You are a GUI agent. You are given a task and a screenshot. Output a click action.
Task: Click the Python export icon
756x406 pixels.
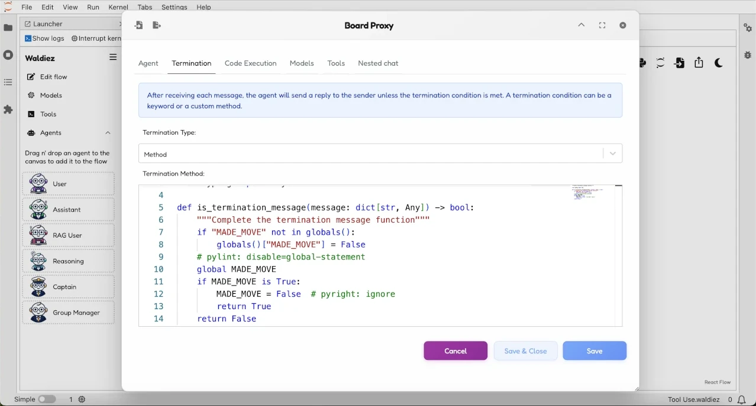(x=641, y=63)
